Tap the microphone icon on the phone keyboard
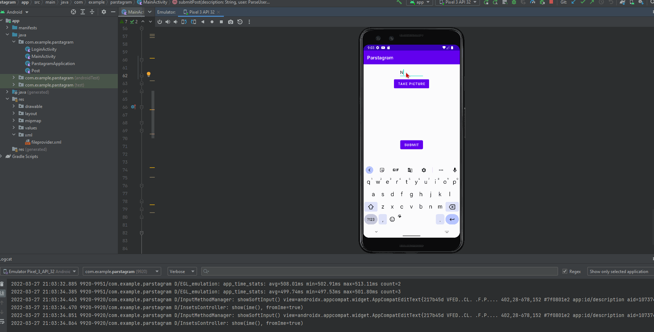This screenshot has height=332, width=654. [455, 170]
